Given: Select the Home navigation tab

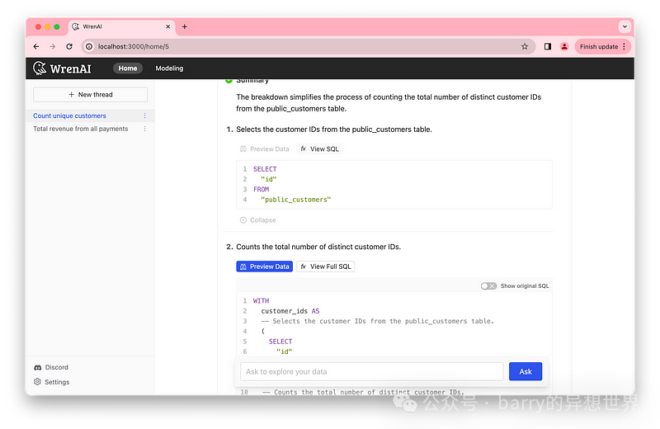Looking at the screenshot, I should 127,68.
